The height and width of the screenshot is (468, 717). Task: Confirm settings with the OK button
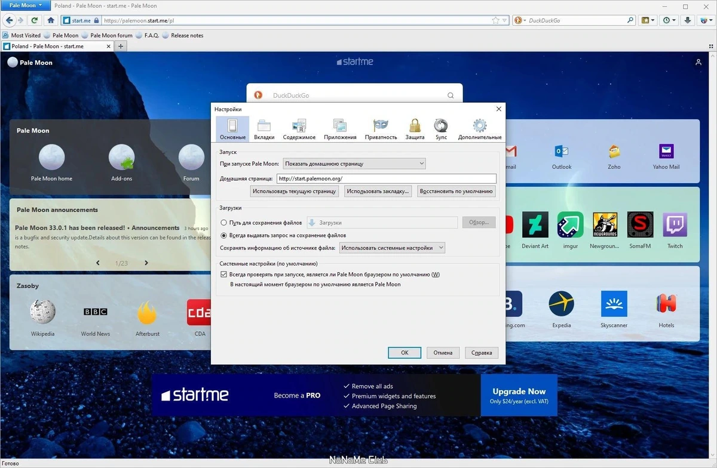pos(405,353)
